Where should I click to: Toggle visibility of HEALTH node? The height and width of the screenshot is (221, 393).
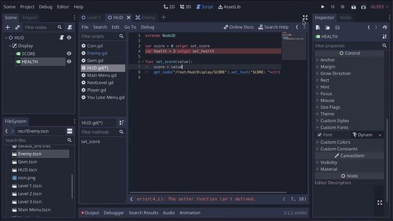(x=69, y=61)
